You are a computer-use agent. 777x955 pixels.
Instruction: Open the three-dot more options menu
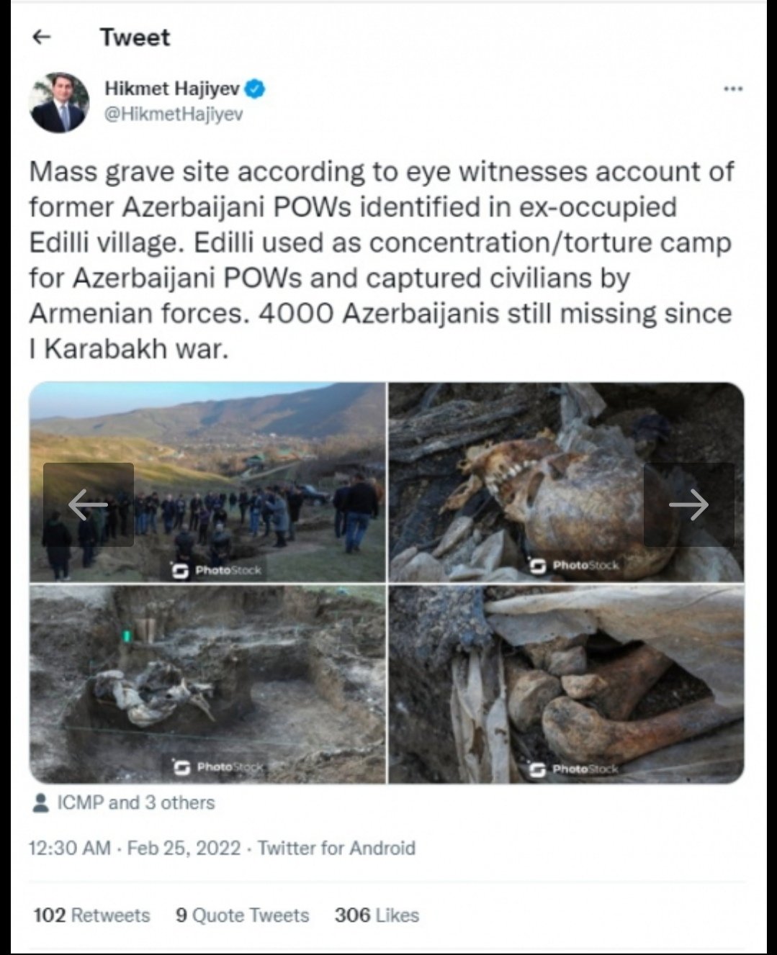point(732,89)
